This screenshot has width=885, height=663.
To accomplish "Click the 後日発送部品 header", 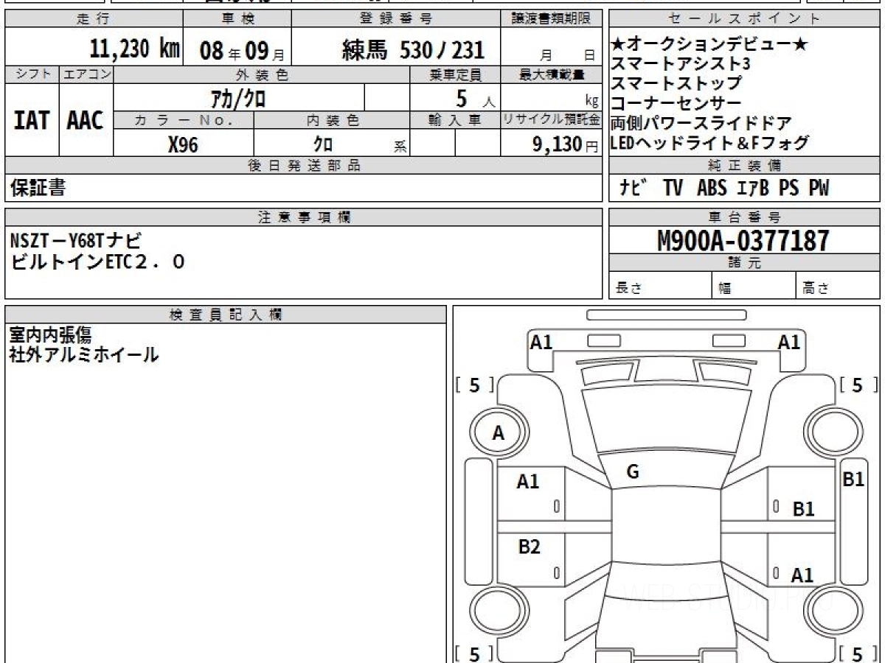I will 304,166.
